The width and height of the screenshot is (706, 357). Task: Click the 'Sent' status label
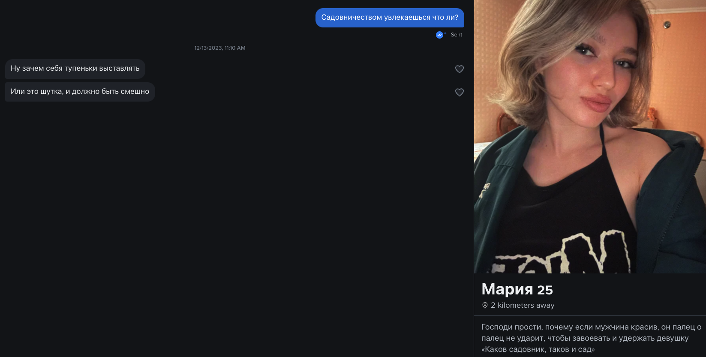point(457,35)
